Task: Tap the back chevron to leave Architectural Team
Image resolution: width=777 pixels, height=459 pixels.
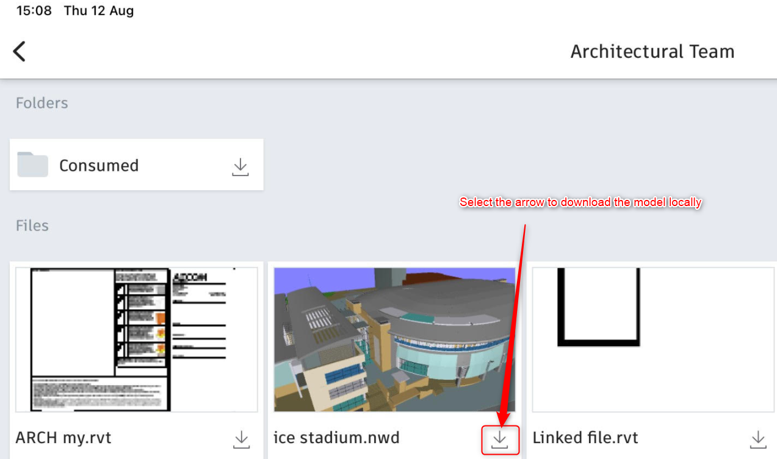Action: click(19, 51)
